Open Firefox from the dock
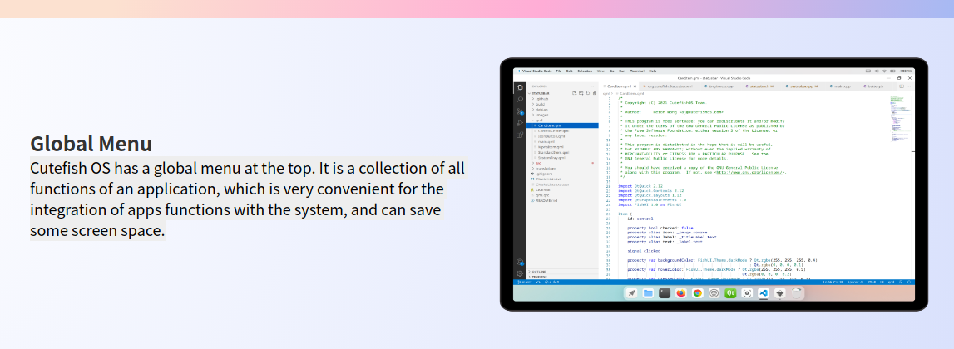This screenshot has width=954, height=349. coord(681,293)
